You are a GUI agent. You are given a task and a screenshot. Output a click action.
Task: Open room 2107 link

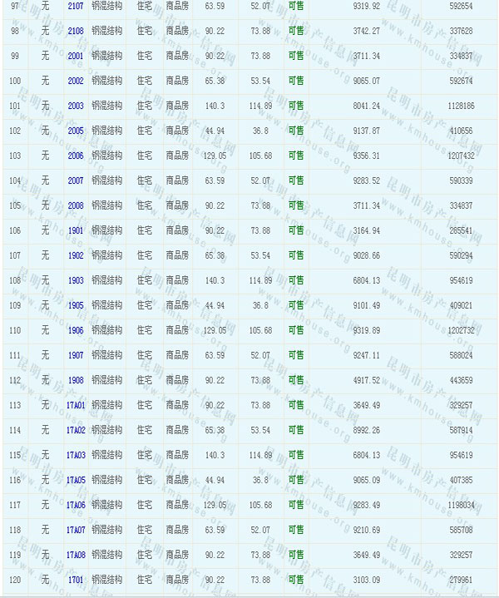point(76,6)
